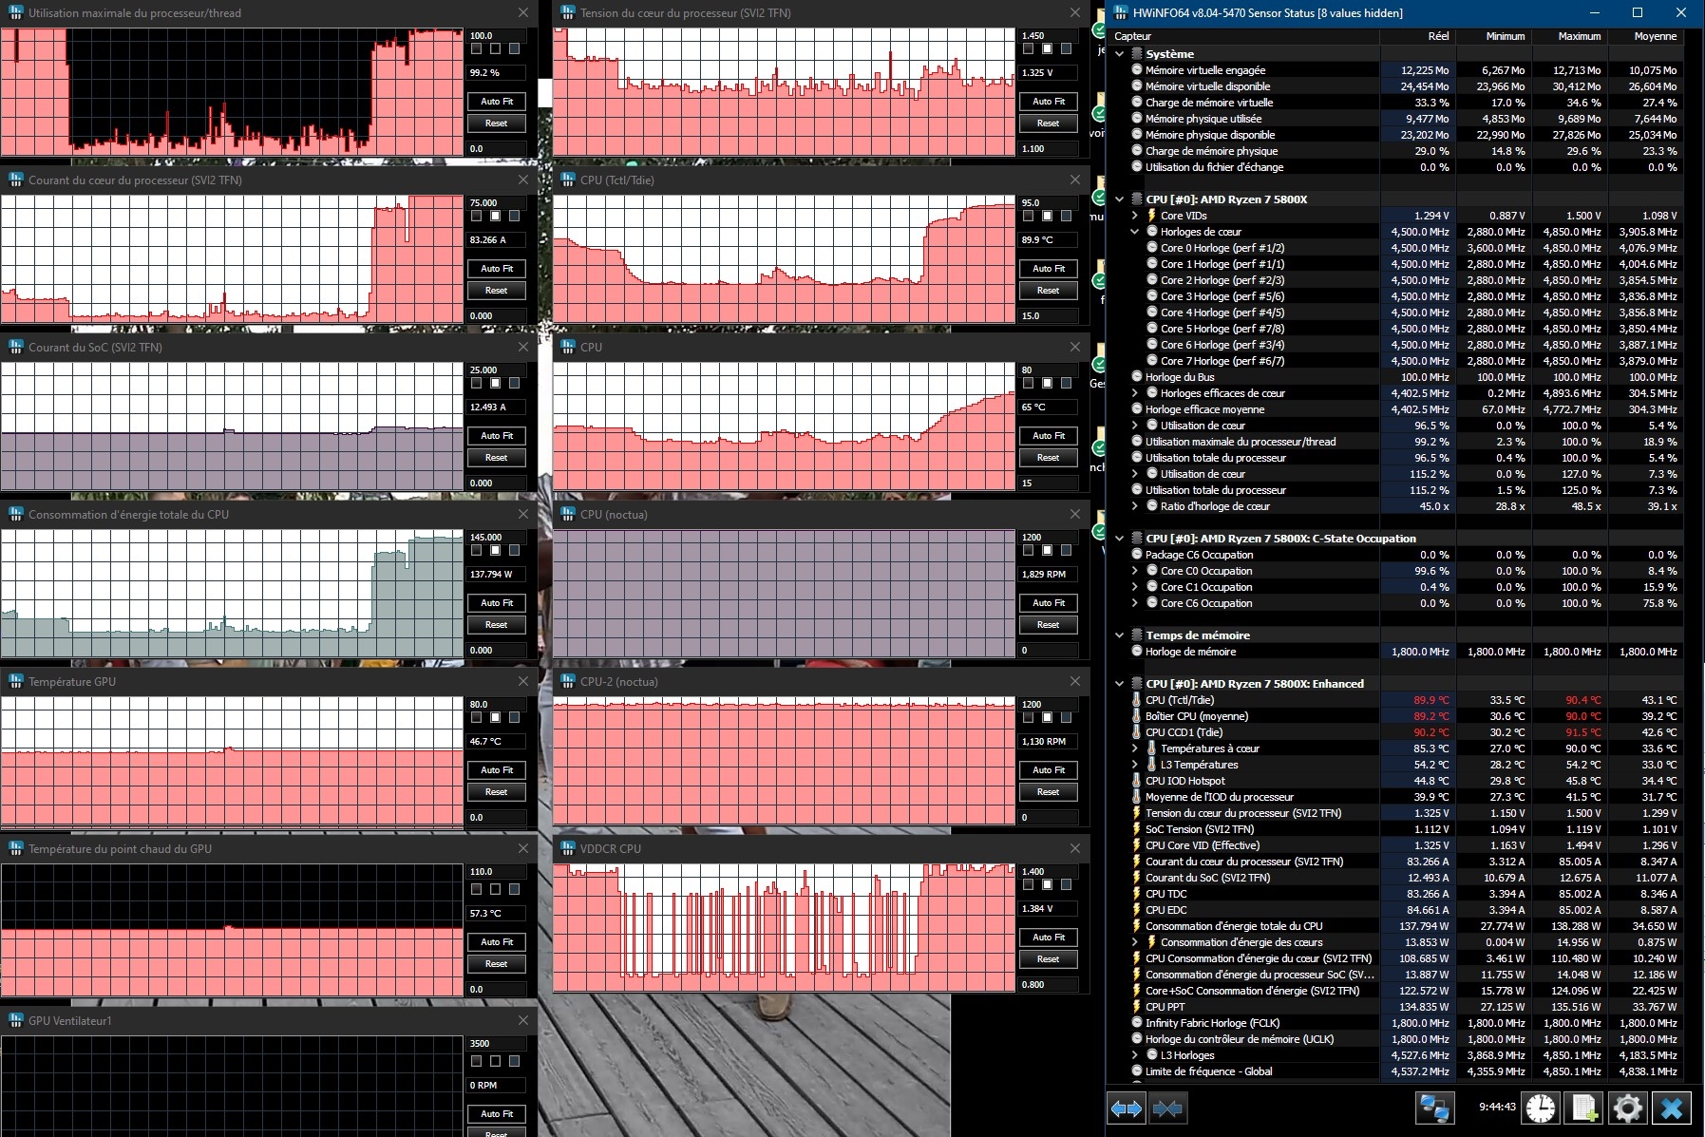Expand the Core VIDs row
This screenshot has width=1705, height=1137.
point(1134,216)
